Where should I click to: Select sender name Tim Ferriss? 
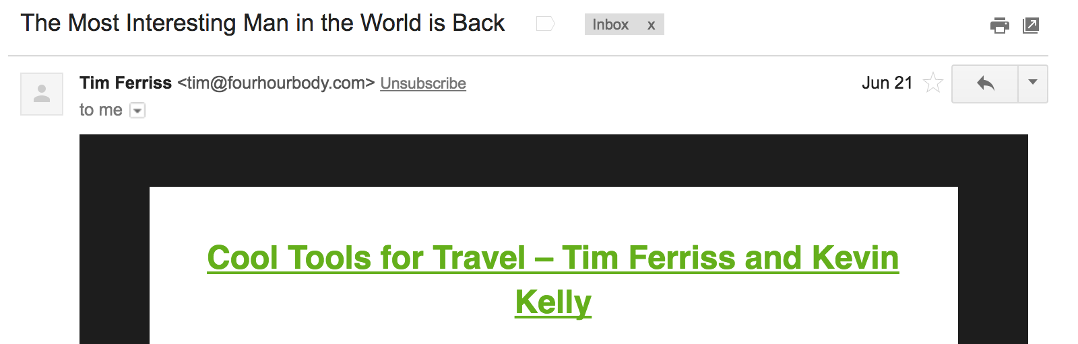click(126, 83)
